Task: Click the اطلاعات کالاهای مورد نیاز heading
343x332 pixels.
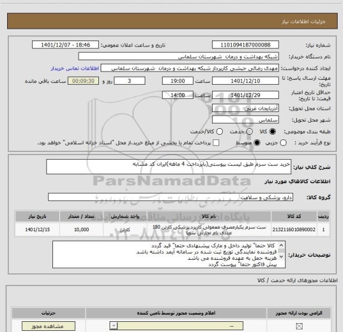Action: pos(297,182)
